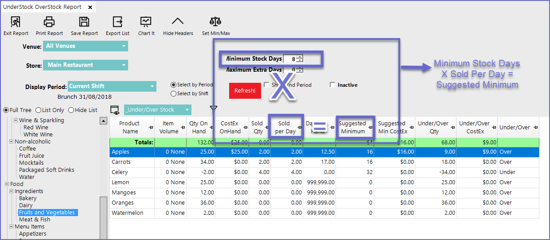Choose the List Only radio option
Image resolution: width=550 pixels, height=240 pixels.
39,110
